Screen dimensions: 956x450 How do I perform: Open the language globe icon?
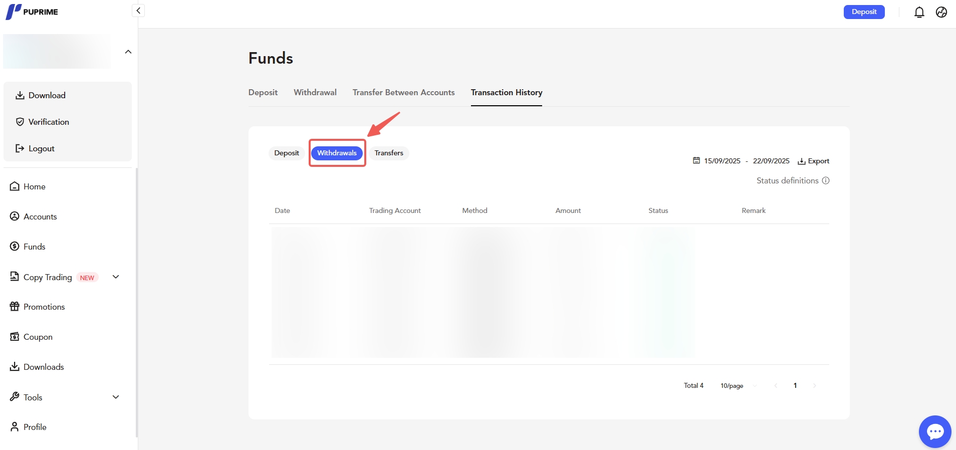941,12
